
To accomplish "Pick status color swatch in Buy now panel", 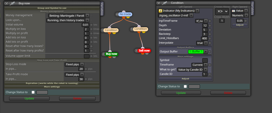I will pos(42,92).
